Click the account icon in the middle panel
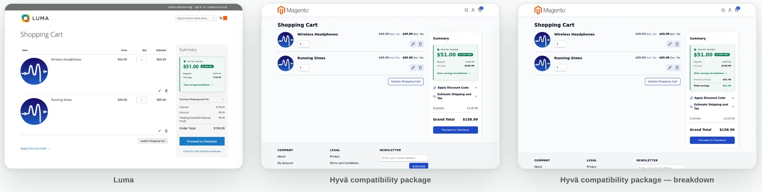762x192 pixels. tap(473, 10)
